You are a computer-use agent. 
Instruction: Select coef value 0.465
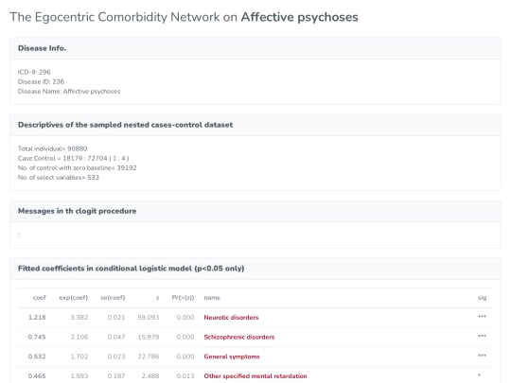tap(37, 375)
